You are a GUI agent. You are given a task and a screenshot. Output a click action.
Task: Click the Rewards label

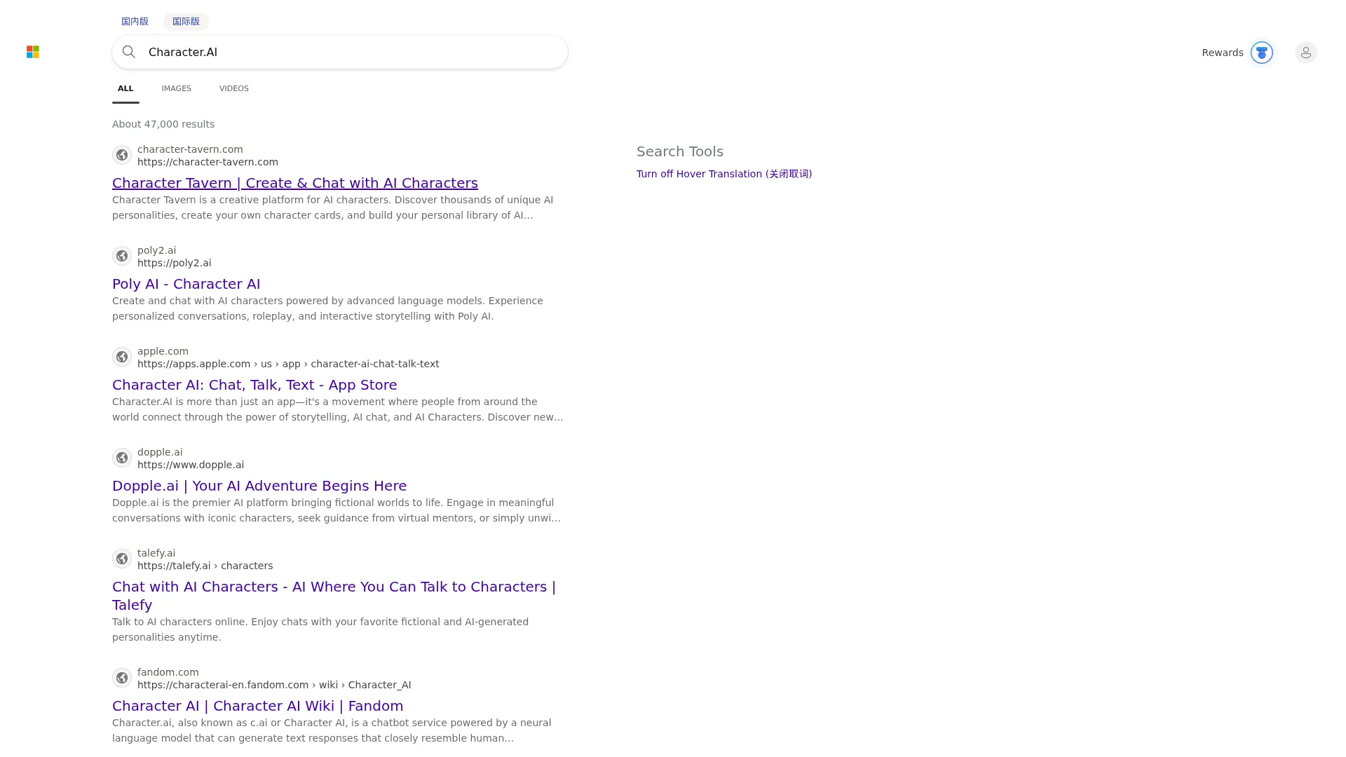[x=1223, y=53]
